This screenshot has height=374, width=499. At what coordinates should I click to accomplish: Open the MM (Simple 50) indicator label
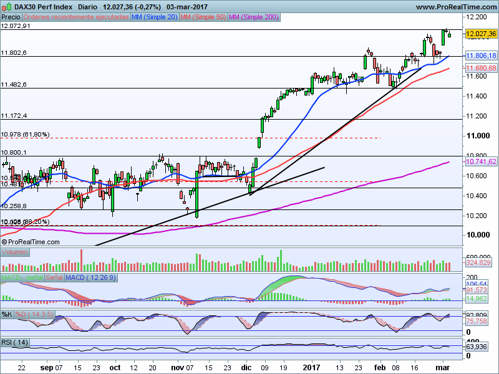[x=203, y=17]
